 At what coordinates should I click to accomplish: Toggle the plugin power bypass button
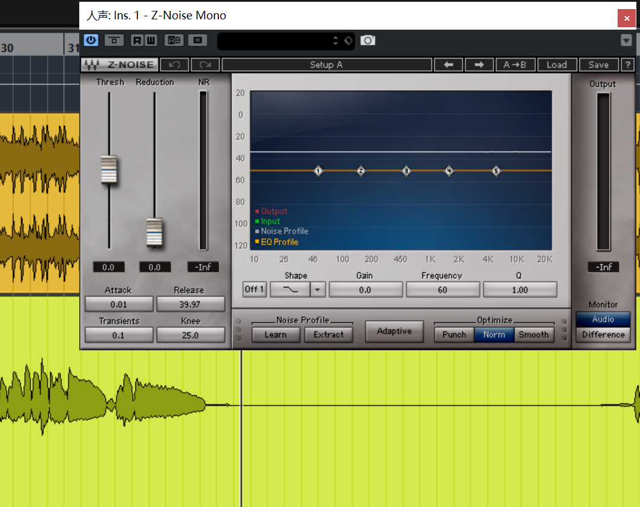(91, 41)
